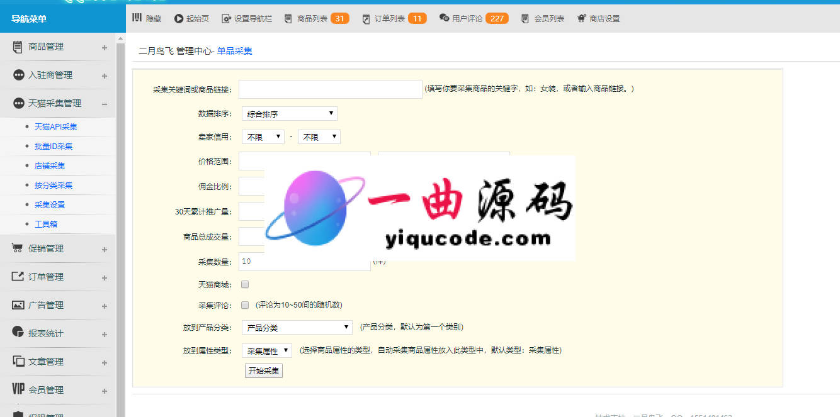840x417 pixels.
Task: Click the 入驻商管理 speech bubble icon
Action: 18,75
